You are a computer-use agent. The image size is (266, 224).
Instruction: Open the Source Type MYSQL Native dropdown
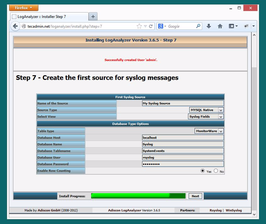pyautogui.click(x=207, y=110)
